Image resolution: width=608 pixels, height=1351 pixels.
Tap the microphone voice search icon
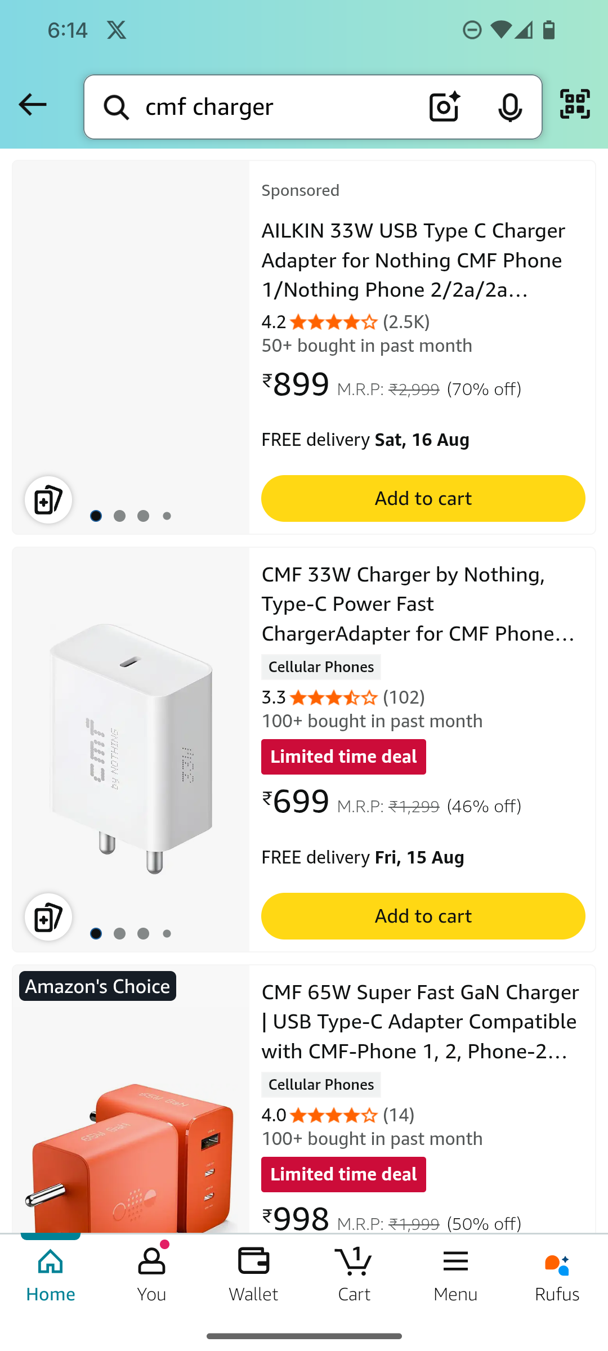point(510,107)
